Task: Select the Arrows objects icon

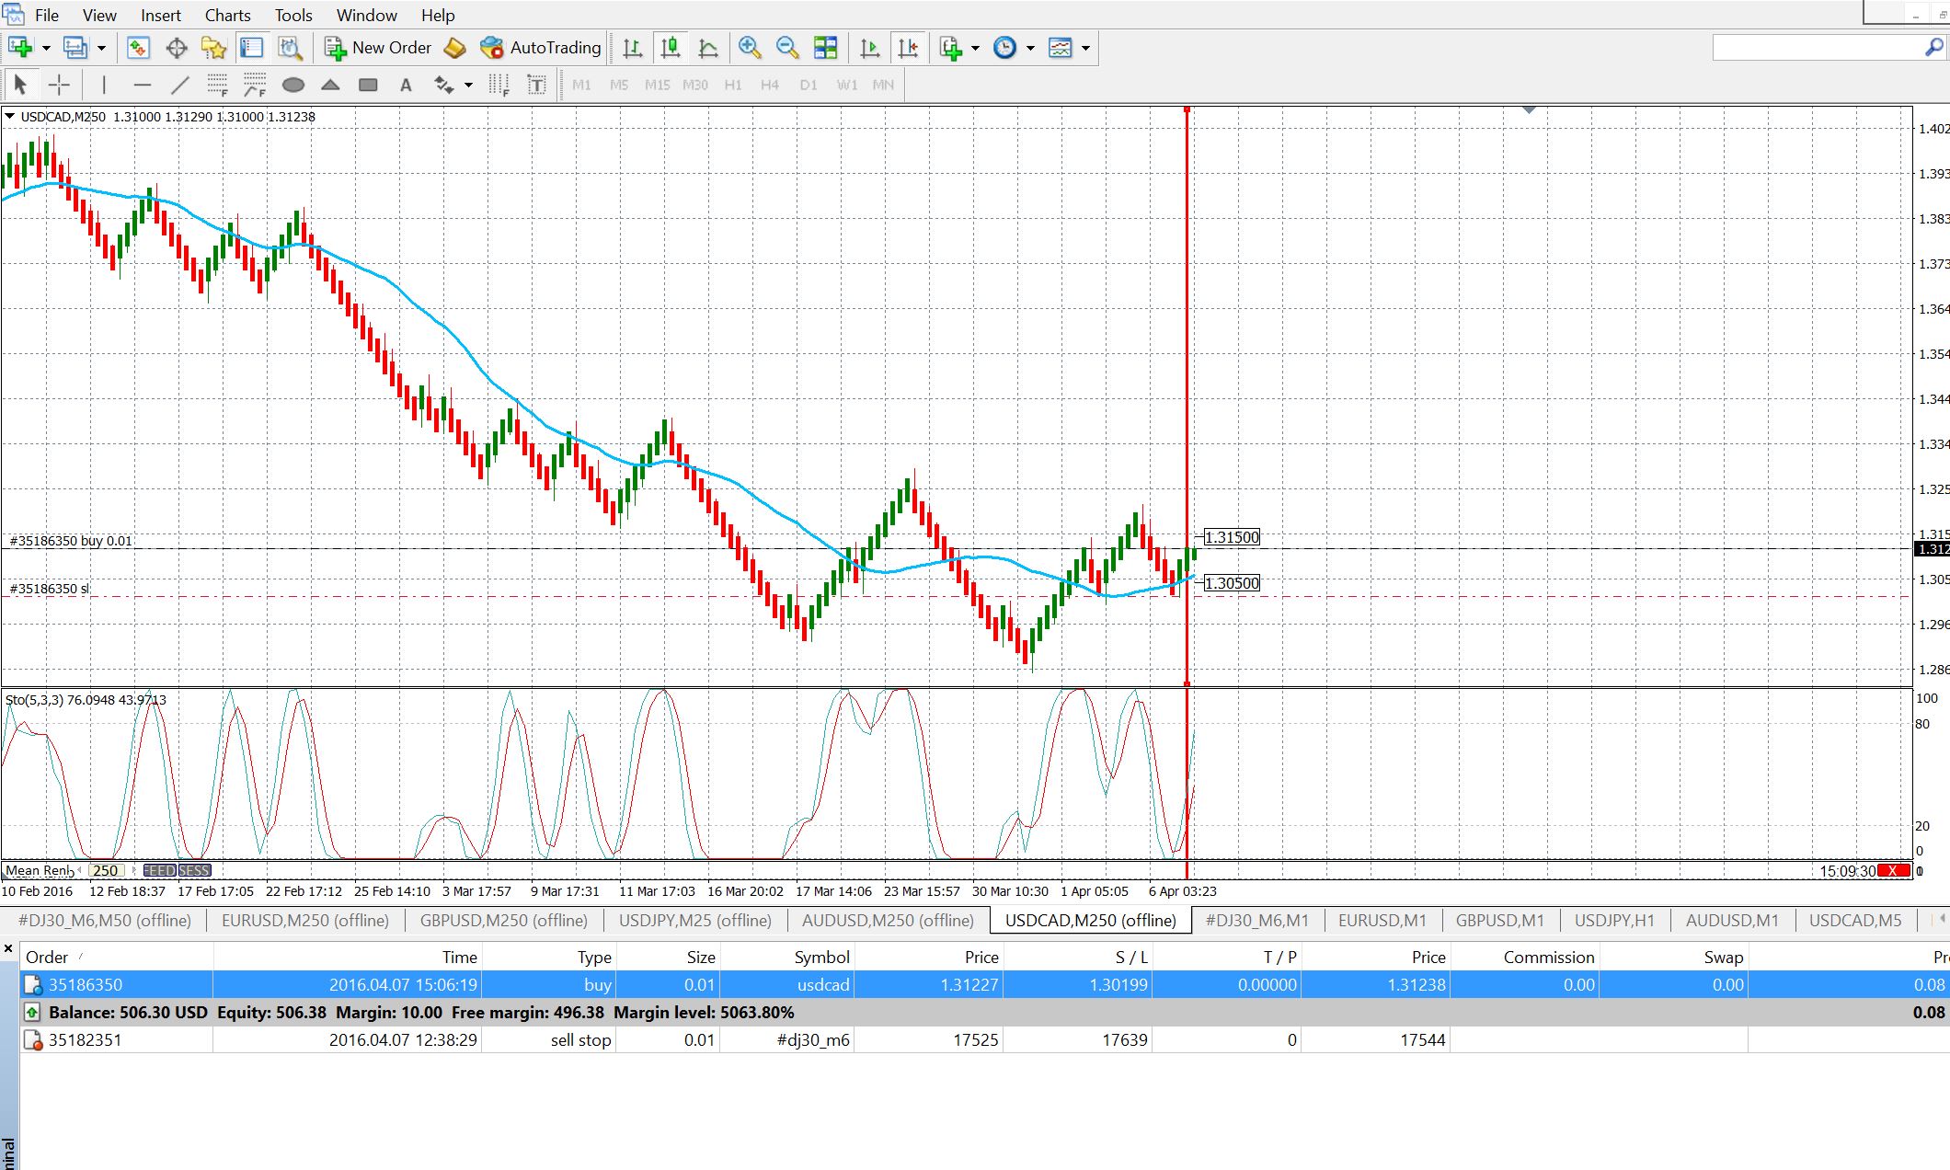Action: [x=444, y=86]
